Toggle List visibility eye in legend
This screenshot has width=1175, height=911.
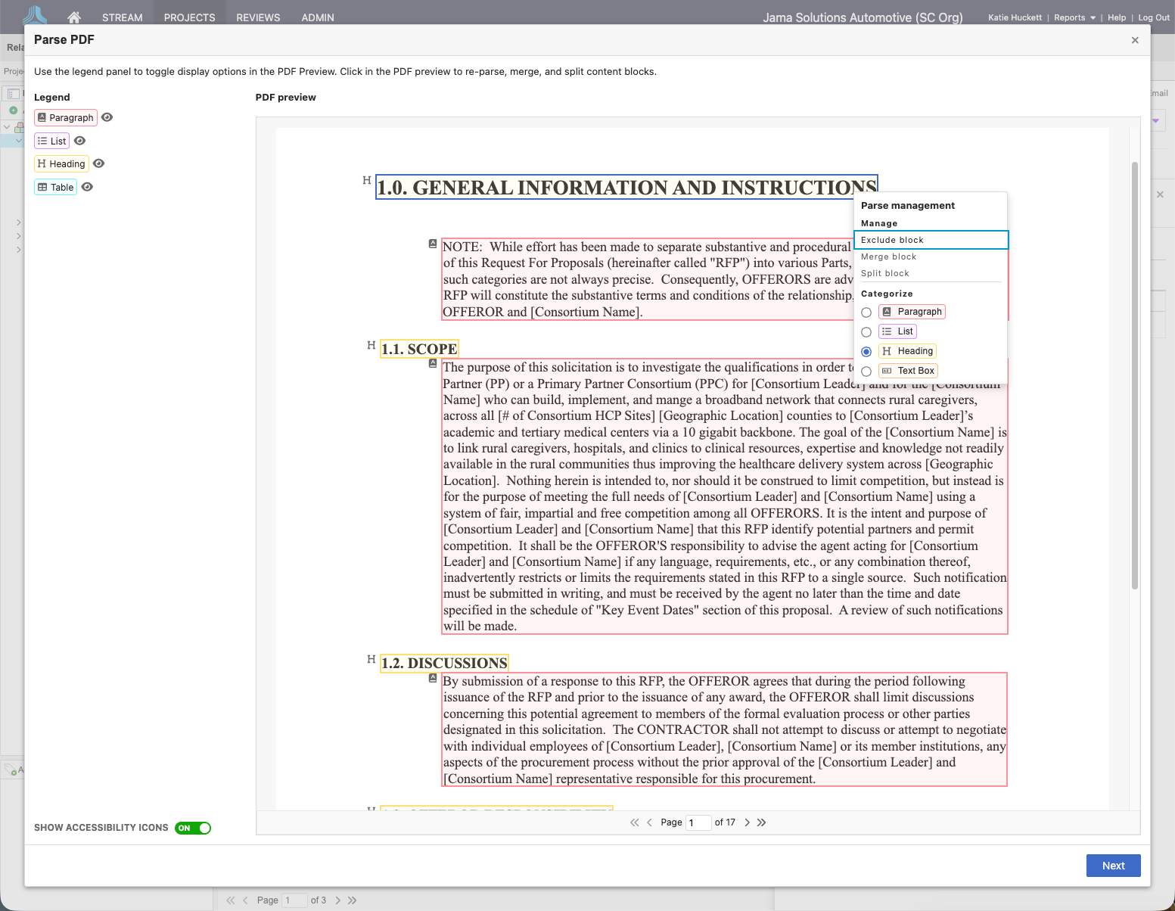tap(79, 141)
